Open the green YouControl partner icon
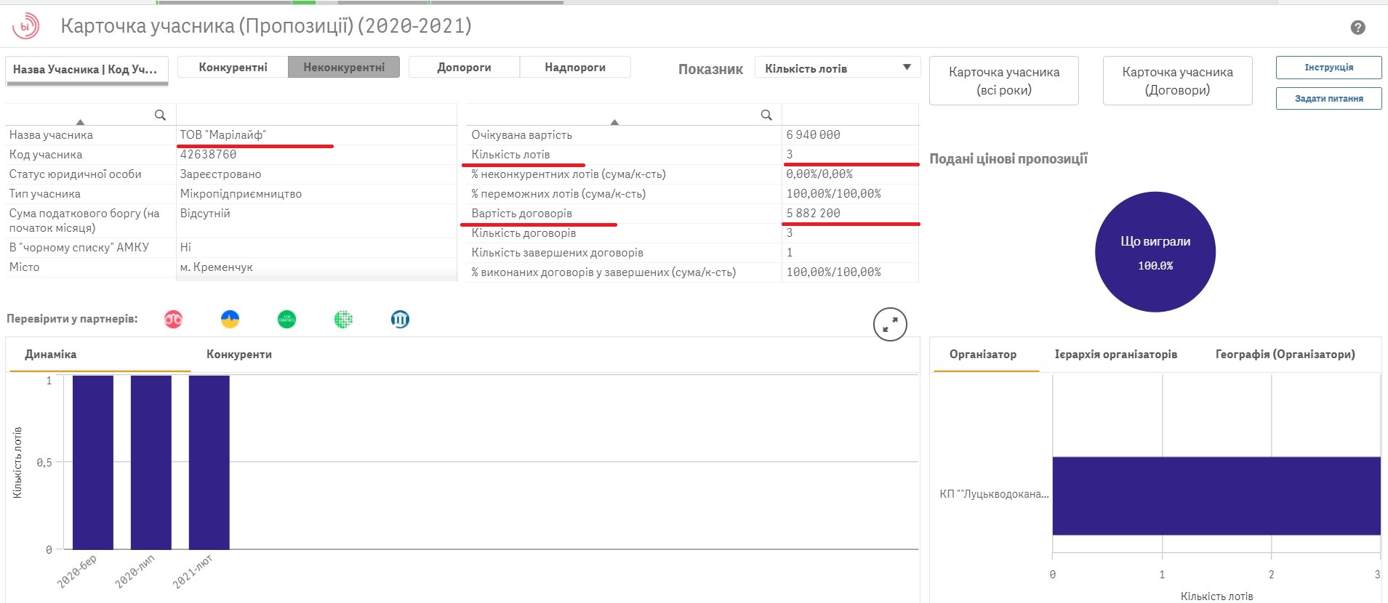 [286, 319]
